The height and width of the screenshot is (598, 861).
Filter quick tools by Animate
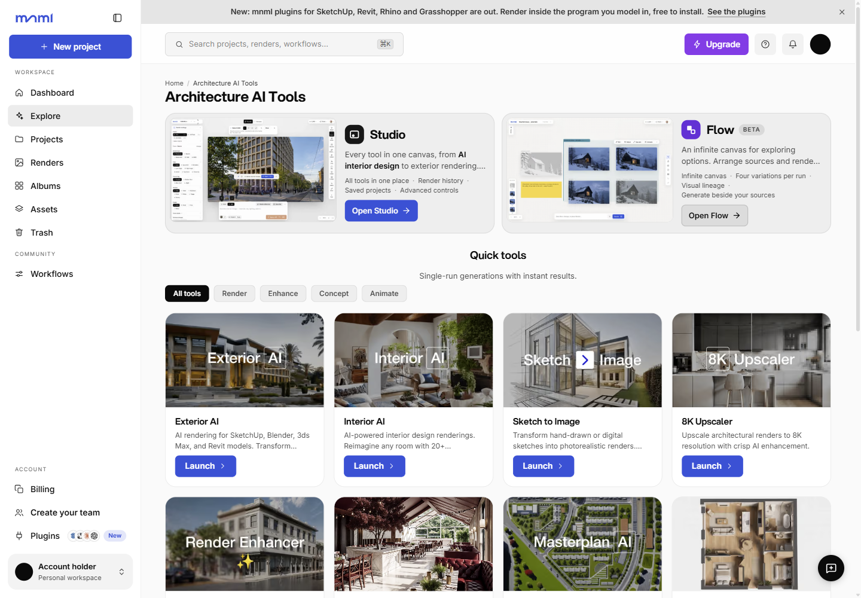coord(384,294)
